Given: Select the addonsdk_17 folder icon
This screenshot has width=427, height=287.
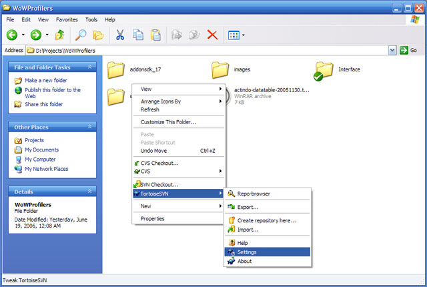Looking at the screenshot, I should pos(115,69).
